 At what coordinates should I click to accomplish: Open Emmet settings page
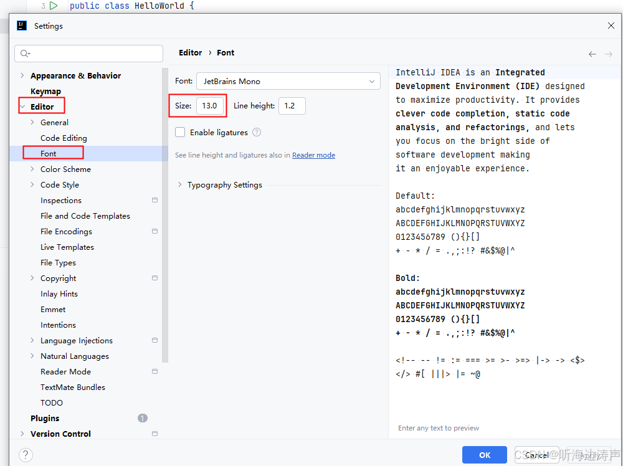[x=53, y=309]
